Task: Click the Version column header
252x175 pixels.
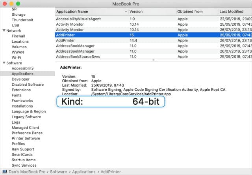Action: pyautogui.click(x=136, y=11)
